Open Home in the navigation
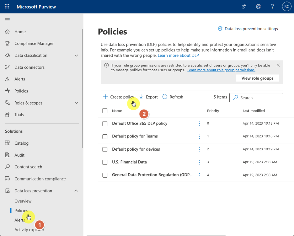Viewport: 294px width, 236px height. [x=20, y=32]
